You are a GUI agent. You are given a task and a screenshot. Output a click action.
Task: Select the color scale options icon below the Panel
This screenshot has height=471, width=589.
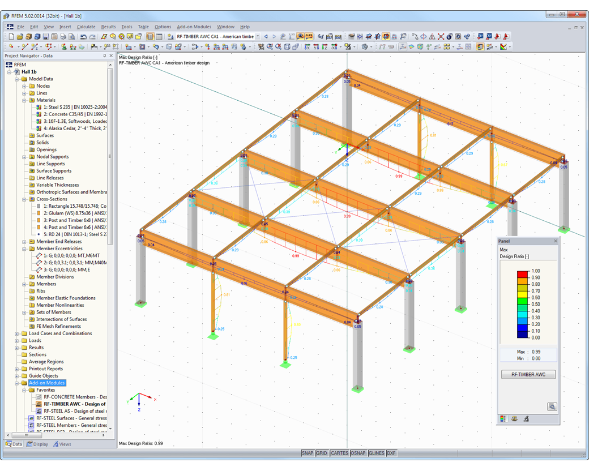coord(502,418)
